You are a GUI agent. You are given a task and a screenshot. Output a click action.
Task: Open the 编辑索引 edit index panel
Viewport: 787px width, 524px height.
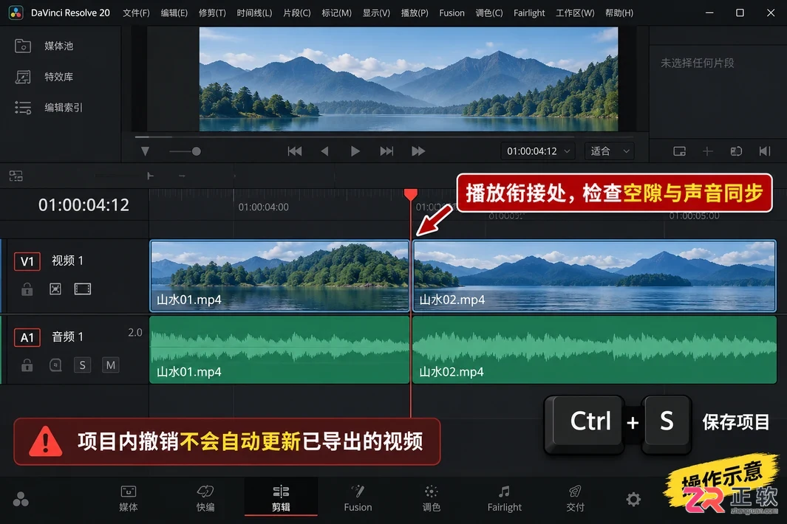pyautogui.click(x=48, y=107)
